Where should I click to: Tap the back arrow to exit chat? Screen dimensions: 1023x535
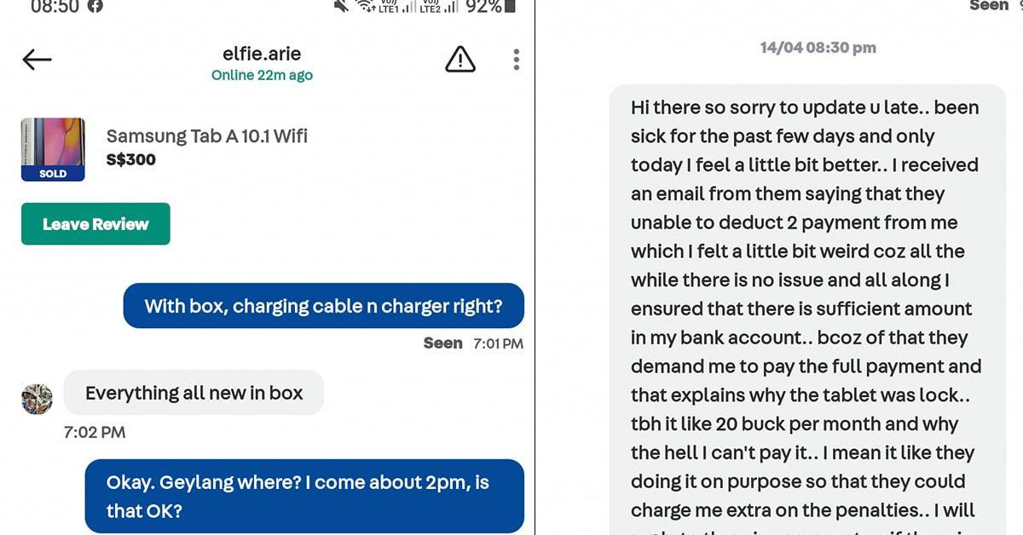click(37, 60)
